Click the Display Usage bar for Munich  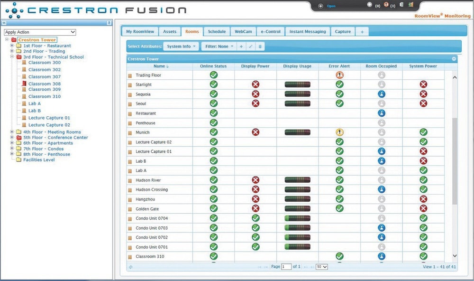click(x=298, y=132)
